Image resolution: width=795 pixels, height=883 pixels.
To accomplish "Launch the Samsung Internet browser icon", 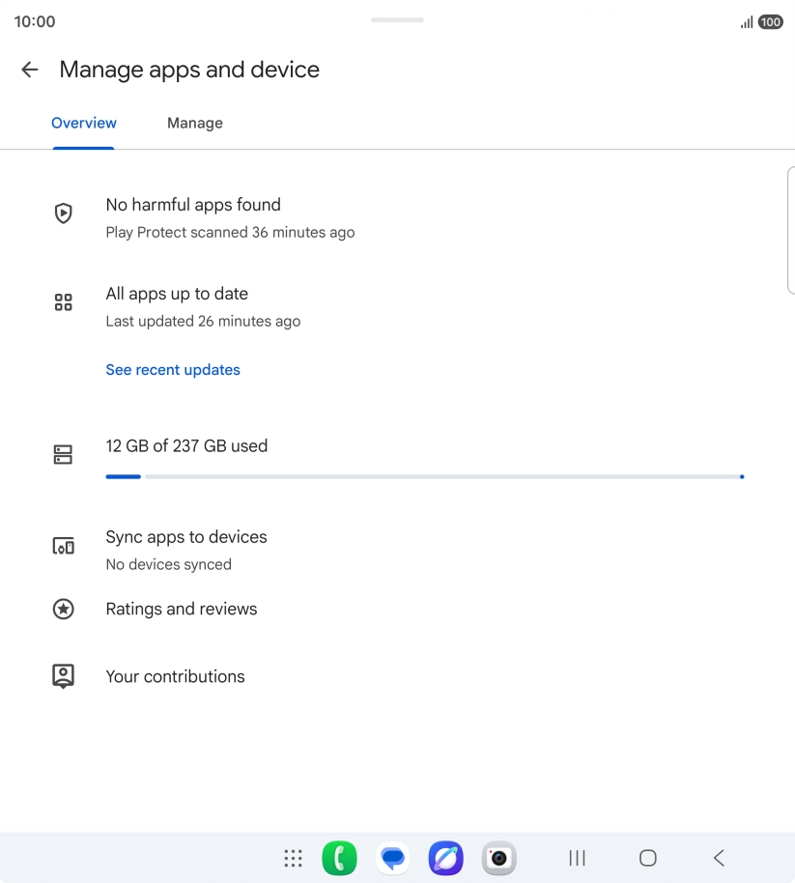I will point(446,858).
